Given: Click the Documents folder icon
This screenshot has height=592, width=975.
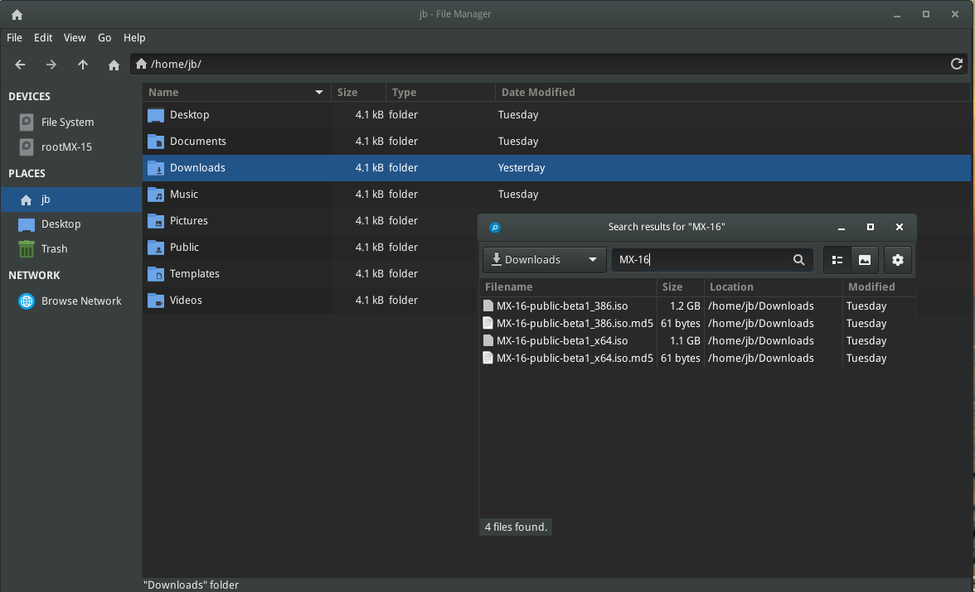Looking at the screenshot, I should coord(156,142).
